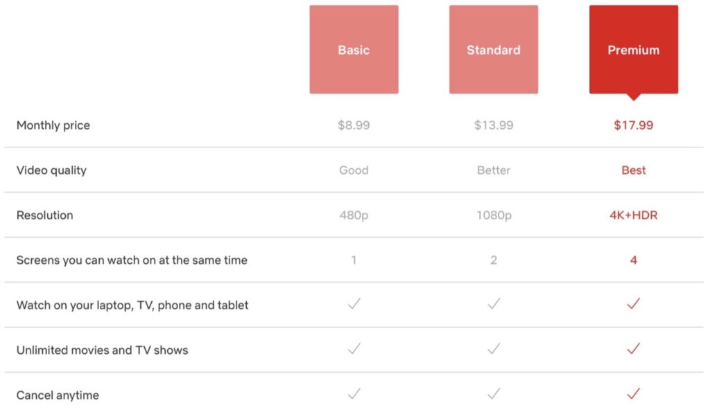Screen dimensions: 710x419
Task: Click the 480p resolution value
Action: [x=354, y=215]
